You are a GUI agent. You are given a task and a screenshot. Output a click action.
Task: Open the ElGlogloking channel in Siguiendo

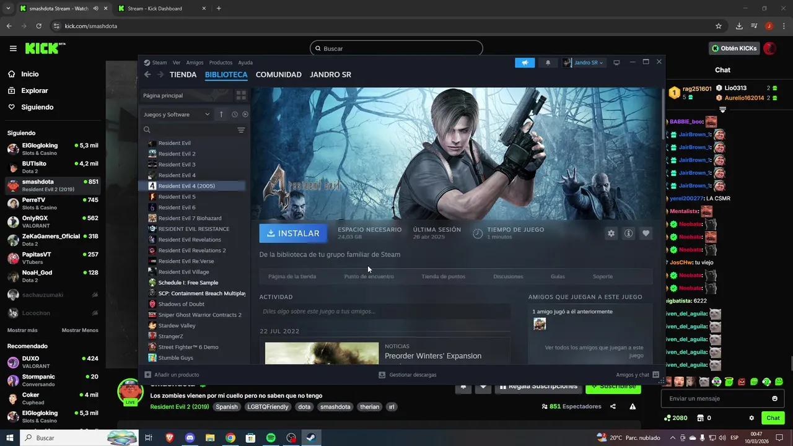tap(53, 149)
